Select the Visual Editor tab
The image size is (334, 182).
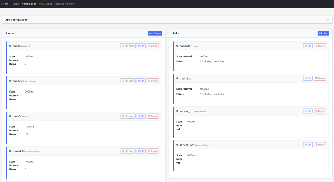[x=29, y=4]
